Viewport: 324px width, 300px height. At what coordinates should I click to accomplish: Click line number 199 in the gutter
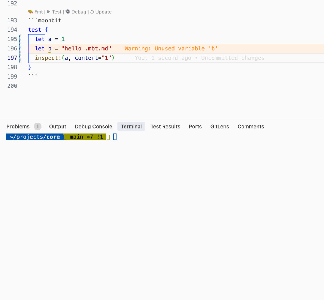click(x=12, y=76)
